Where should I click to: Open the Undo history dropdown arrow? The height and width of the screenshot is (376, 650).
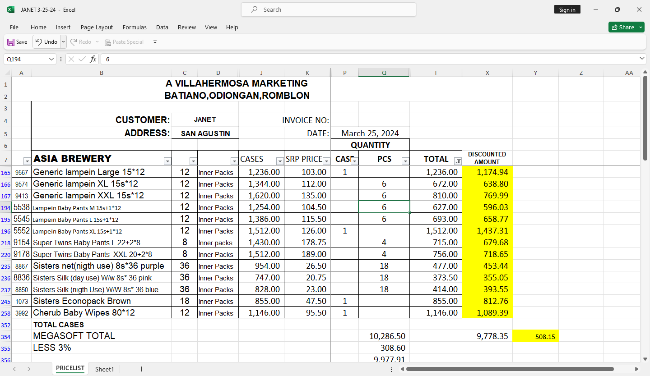(x=63, y=42)
